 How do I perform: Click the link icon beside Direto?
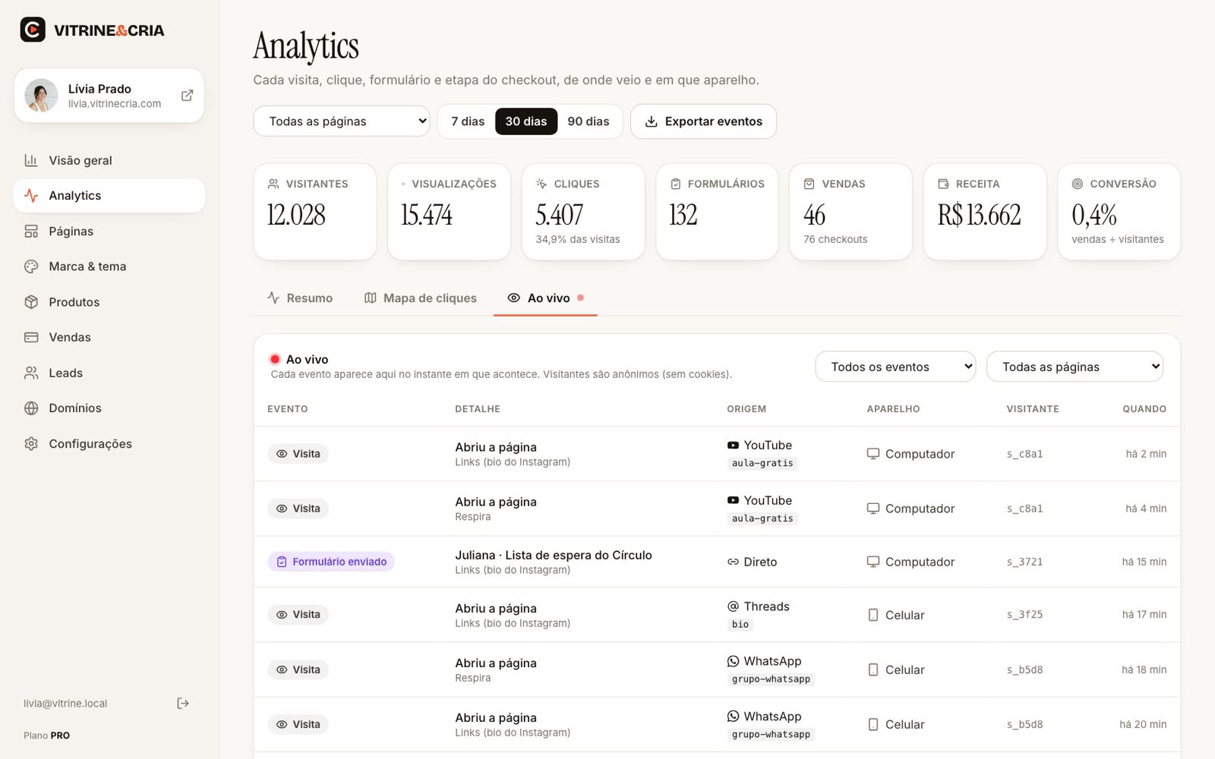click(x=733, y=562)
